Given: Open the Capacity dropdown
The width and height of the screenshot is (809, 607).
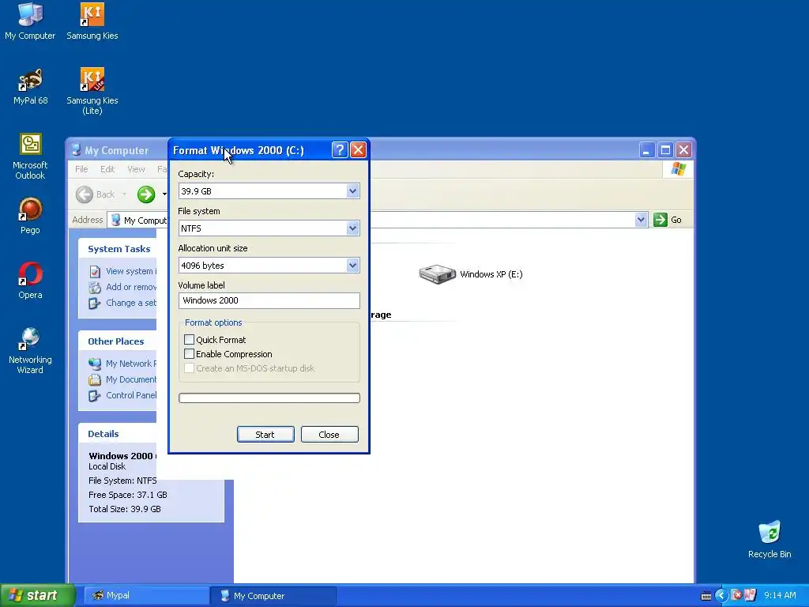Looking at the screenshot, I should [352, 191].
